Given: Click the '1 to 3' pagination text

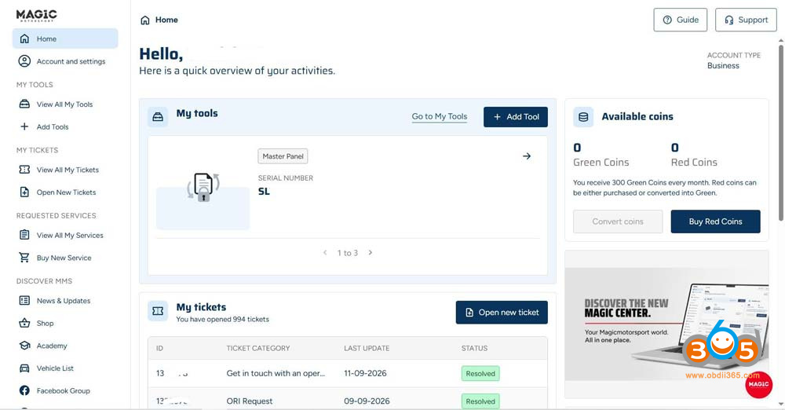Looking at the screenshot, I should (x=348, y=253).
